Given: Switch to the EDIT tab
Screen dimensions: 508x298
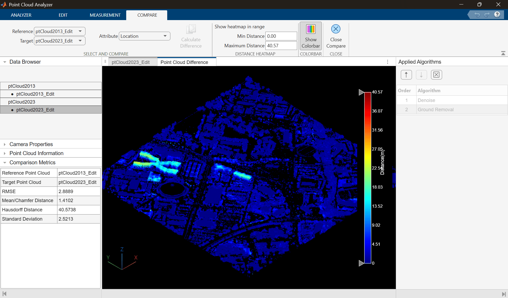Looking at the screenshot, I should coord(63,15).
